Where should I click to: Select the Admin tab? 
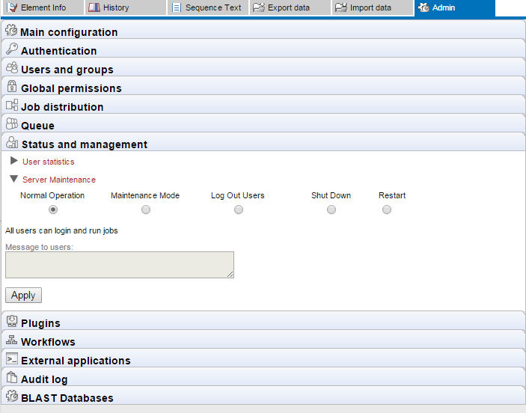(x=455, y=7)
